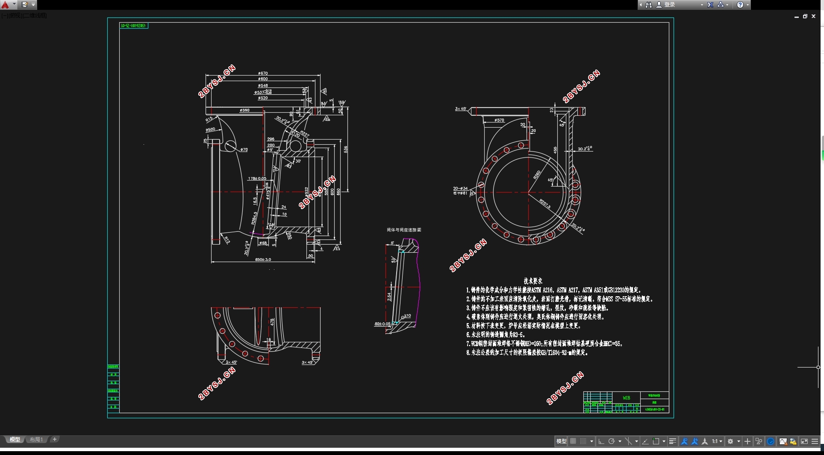The image size is (824, 455).
Task: Click auto-add annotation scales icon
Action: click(695, 441)
